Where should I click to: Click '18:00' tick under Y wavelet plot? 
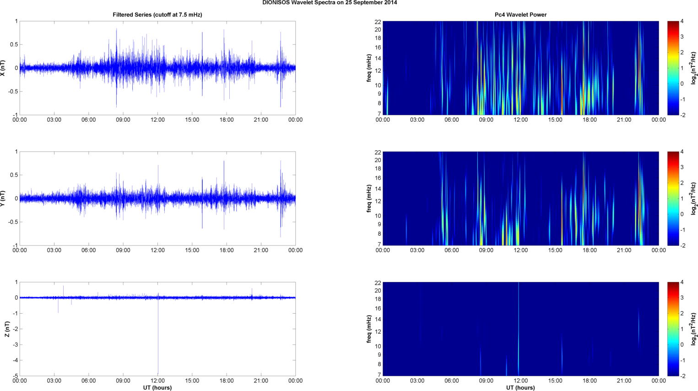coord(590,250)
